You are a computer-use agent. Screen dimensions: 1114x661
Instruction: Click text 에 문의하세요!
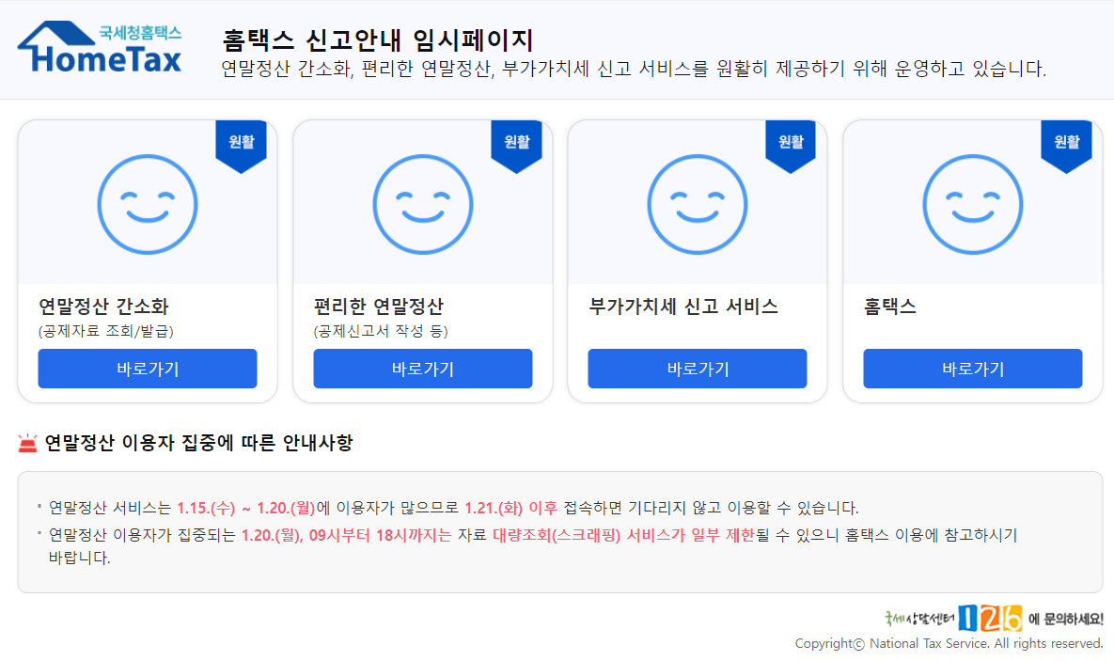pyautogui.click(x=1066, y=619)
